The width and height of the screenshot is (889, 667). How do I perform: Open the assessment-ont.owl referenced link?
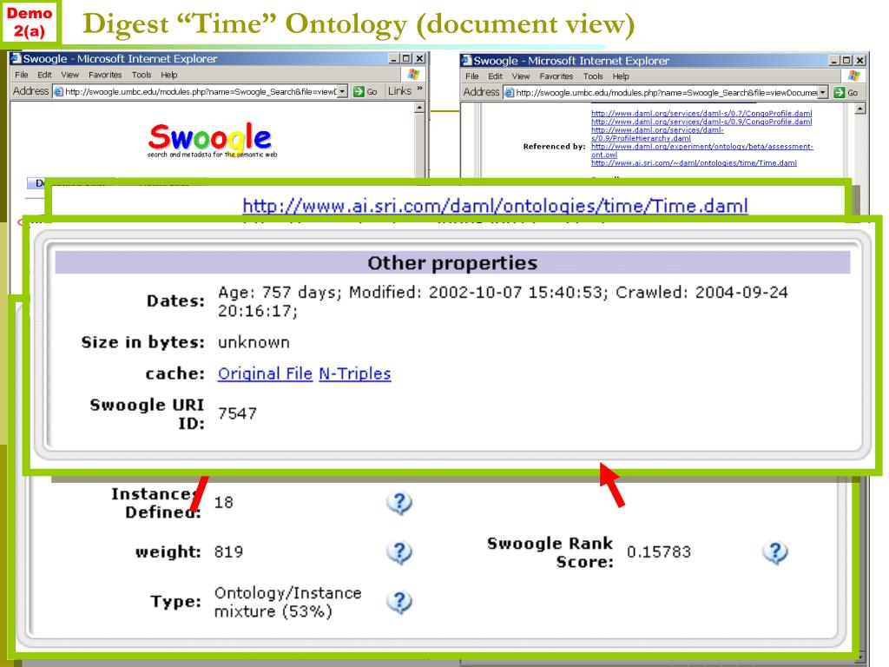701,150
